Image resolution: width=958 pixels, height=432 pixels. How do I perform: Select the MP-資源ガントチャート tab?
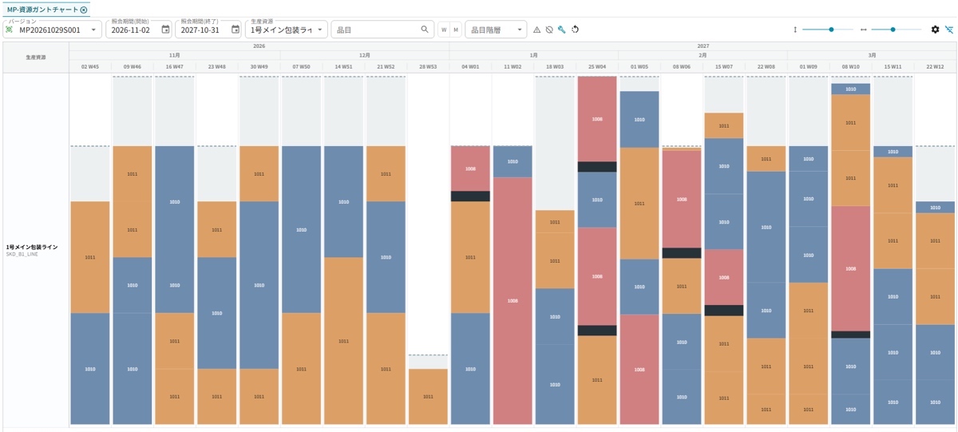pyautogui.click(x=42, y=10)
